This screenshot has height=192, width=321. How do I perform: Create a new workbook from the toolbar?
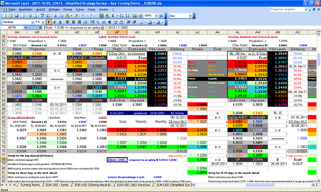[x=5, y=16]
